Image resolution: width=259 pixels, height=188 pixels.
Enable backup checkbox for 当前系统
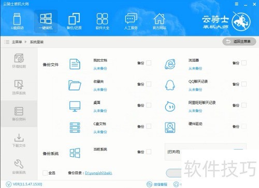click(x=149, y=152)
